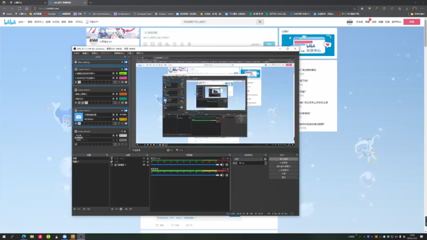The height and width of the screenshot is (240, 427).
Task: Move scene up with the up arrow
Action: (x=84, y=209)
